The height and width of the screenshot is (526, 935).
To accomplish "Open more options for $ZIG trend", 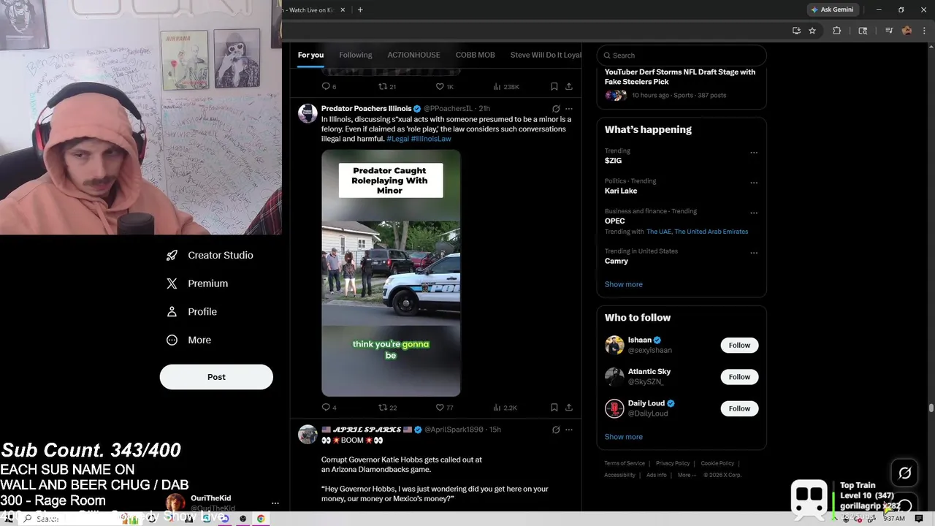I will pyautogui.click(x=754, y=153).
